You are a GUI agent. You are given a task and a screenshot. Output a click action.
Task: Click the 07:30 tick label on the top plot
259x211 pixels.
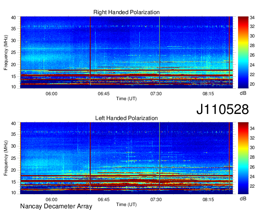point(156,94)
